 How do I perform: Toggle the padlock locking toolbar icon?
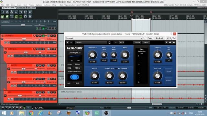[x=30, y=16]
